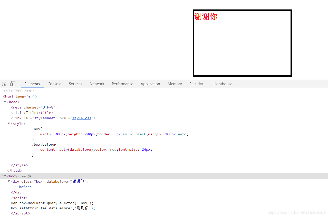328x217 pixels.
Task: Switch to the Elements tab
Action: tap(32, 84)
